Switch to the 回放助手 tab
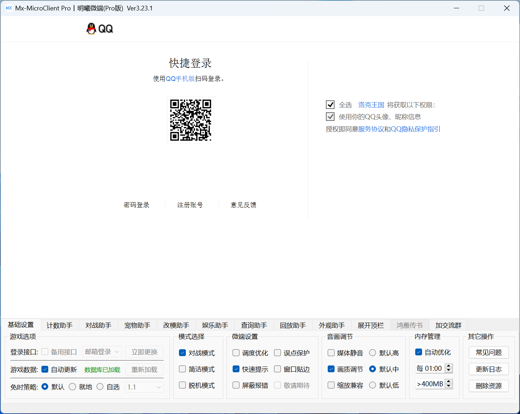Screen dimensions: 520x414 tap(293, 325)
